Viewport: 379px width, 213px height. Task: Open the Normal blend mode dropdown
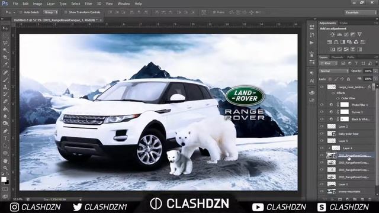(x=334, y=71)
